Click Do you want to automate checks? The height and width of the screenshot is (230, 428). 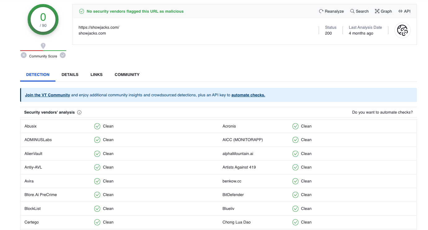click(x=382, y=112)
